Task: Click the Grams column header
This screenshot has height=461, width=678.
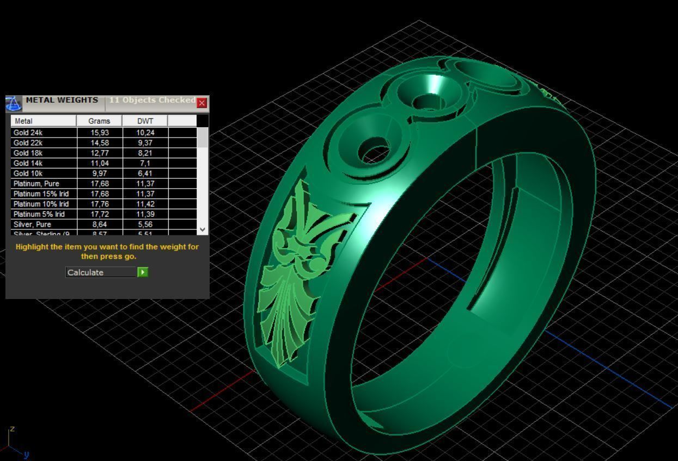Action: [99, 121]
